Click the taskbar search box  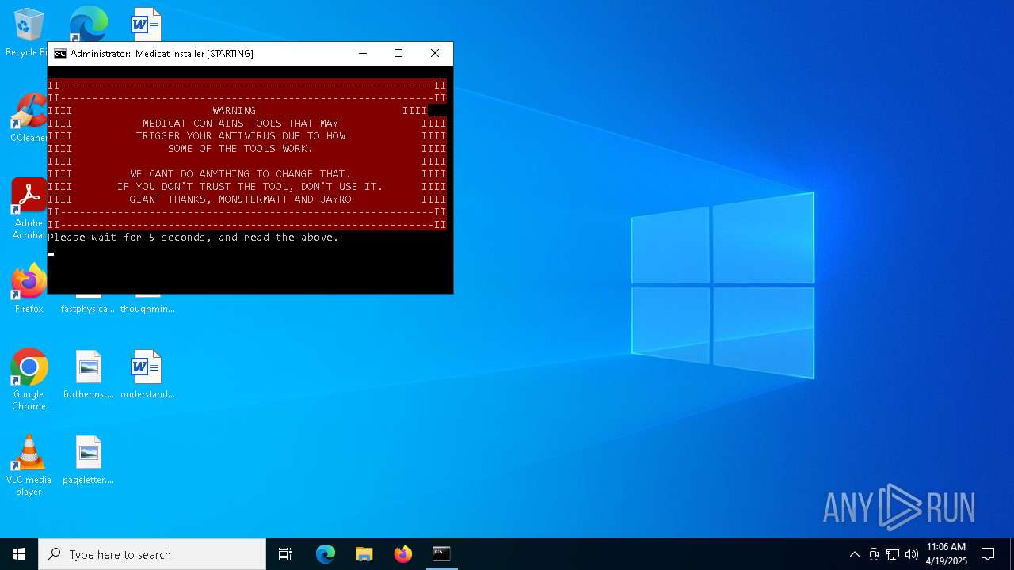(x=152, y=554)
